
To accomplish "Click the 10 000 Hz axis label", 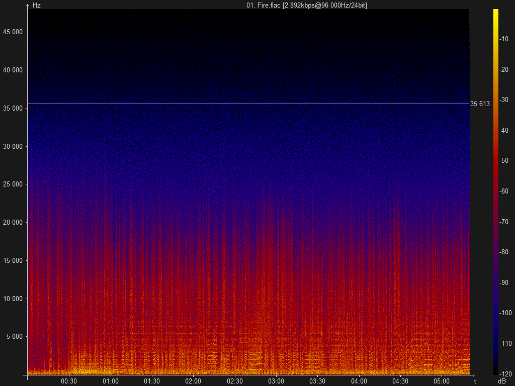I will click(13, 299).
